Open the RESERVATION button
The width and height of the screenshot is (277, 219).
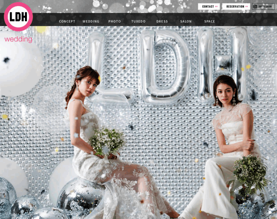pyautogui.click(x=236, y=7)
